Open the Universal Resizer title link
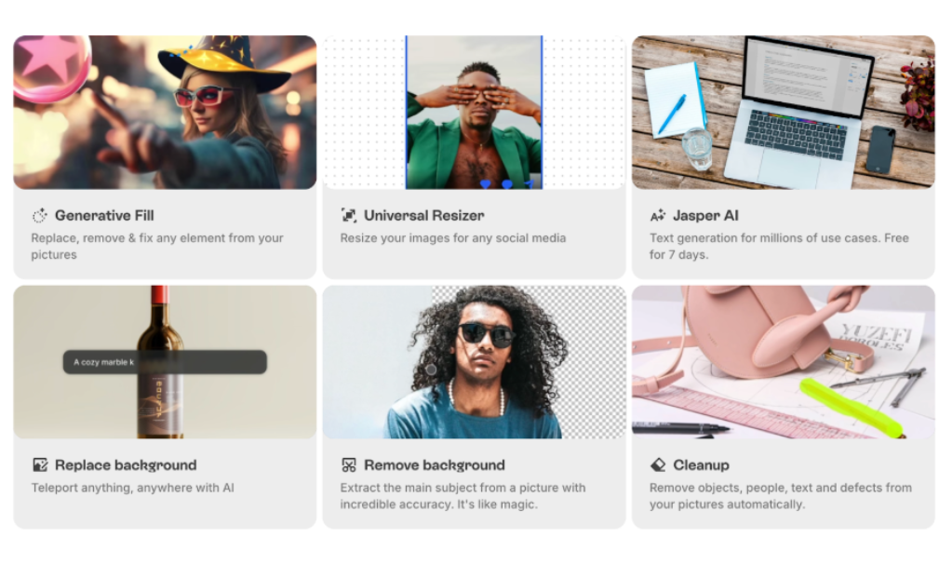The height and width of the screenshot is (565, 952). (423, 216)
